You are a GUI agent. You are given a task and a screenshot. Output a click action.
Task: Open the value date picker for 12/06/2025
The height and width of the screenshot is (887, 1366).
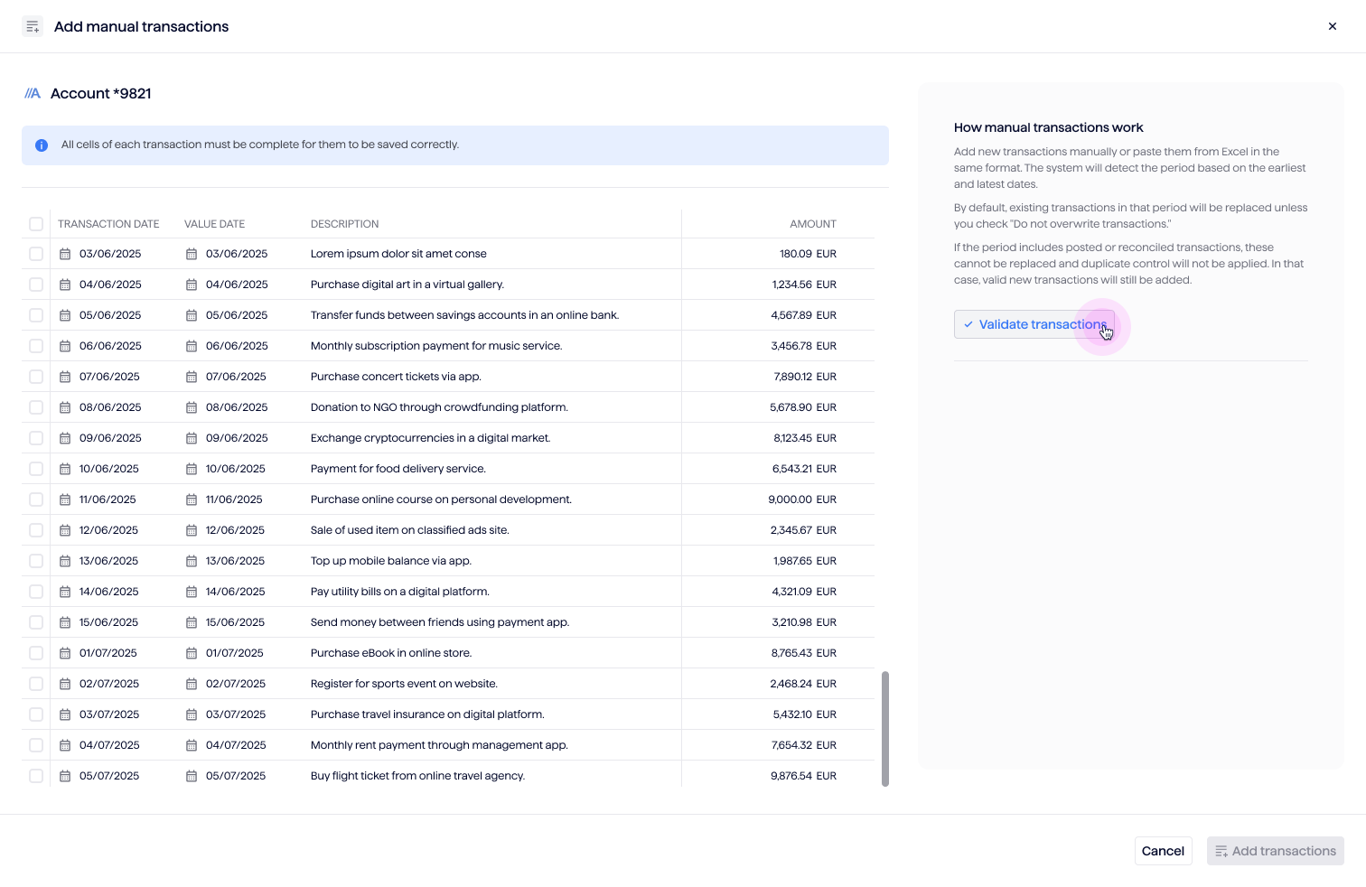click(192, 529)
